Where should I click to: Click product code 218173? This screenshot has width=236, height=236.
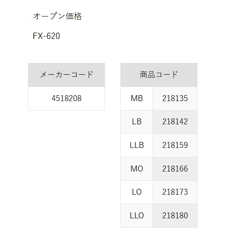pyautogui.click(x=175, y=192)
